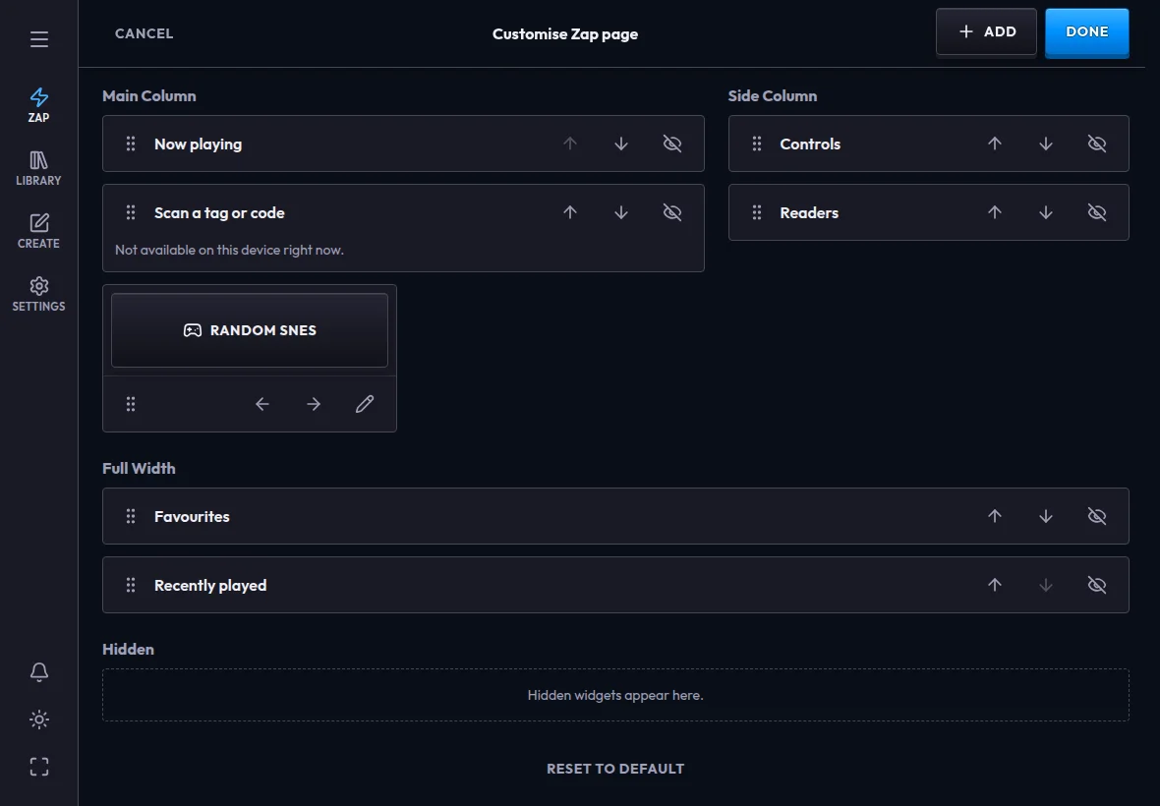1160x806 pixels.
Task: Edit the Random SNES widget with pencil
Action: click(365, 404)
